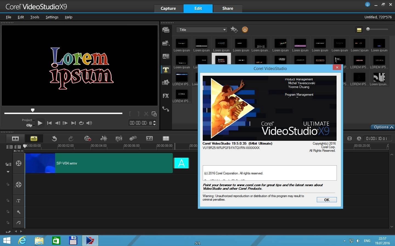The width and height of the screenshot is (395, 246).
Task: Open the Media library panel icon
Action: 166,30
